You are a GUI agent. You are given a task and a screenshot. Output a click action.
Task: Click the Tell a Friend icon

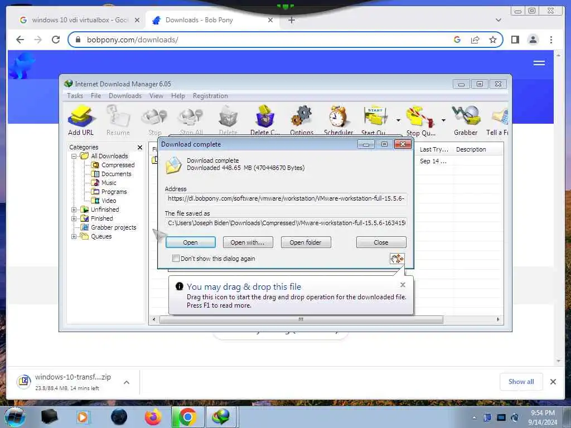(x=498, y=120)
